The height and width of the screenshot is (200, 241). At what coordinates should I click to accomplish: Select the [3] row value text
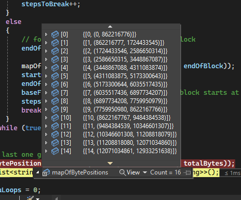[x=125, y=59]
